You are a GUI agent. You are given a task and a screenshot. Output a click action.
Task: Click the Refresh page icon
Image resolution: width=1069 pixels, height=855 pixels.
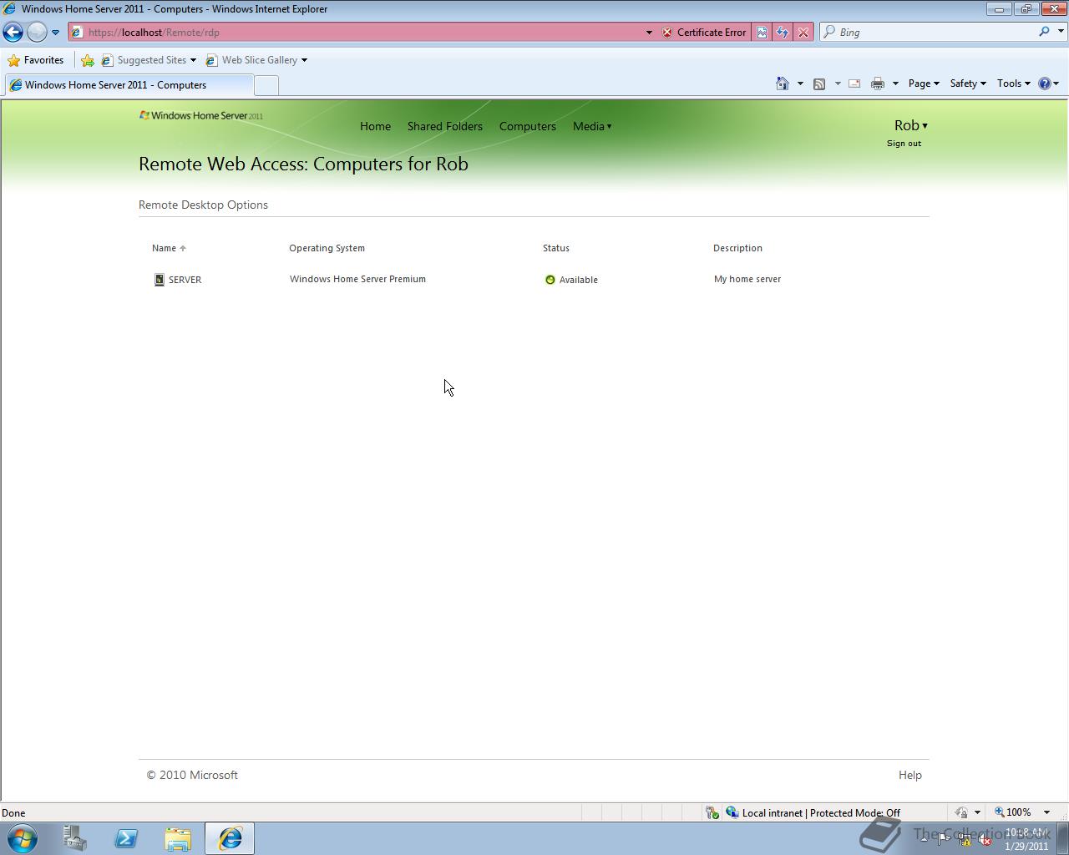click(x=783, y=33)
